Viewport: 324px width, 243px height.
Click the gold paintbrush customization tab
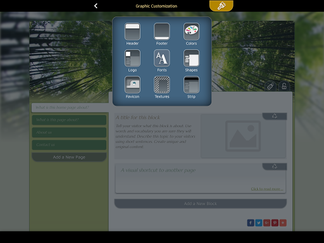(221, 6)
